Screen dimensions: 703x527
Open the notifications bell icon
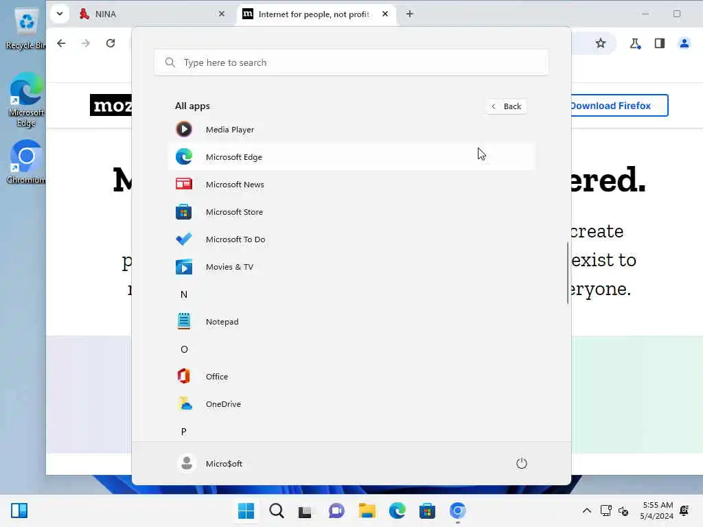point(684,511)
